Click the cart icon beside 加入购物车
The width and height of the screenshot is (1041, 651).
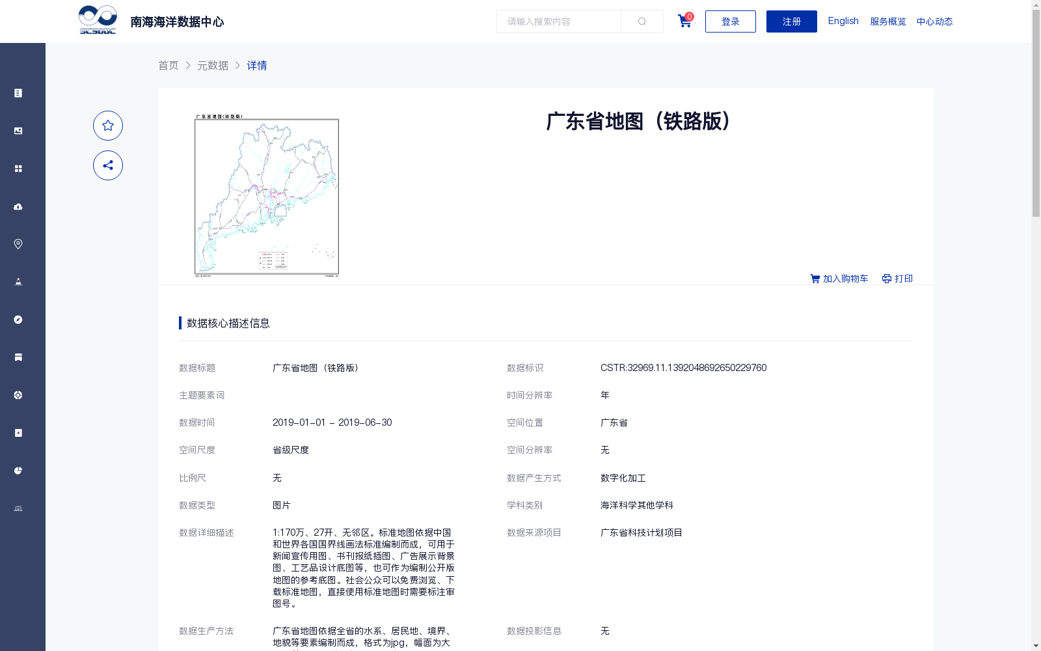click(x=815, y=279)
